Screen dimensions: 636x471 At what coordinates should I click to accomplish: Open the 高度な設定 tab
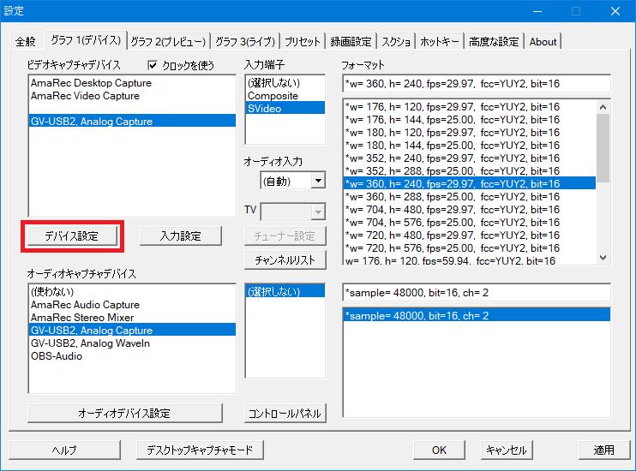494,41
